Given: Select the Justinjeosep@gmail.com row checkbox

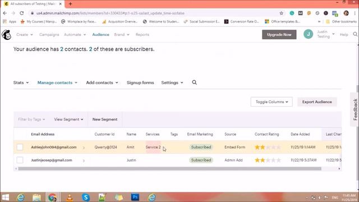Looking at the screenshot, I should point(20,160).
